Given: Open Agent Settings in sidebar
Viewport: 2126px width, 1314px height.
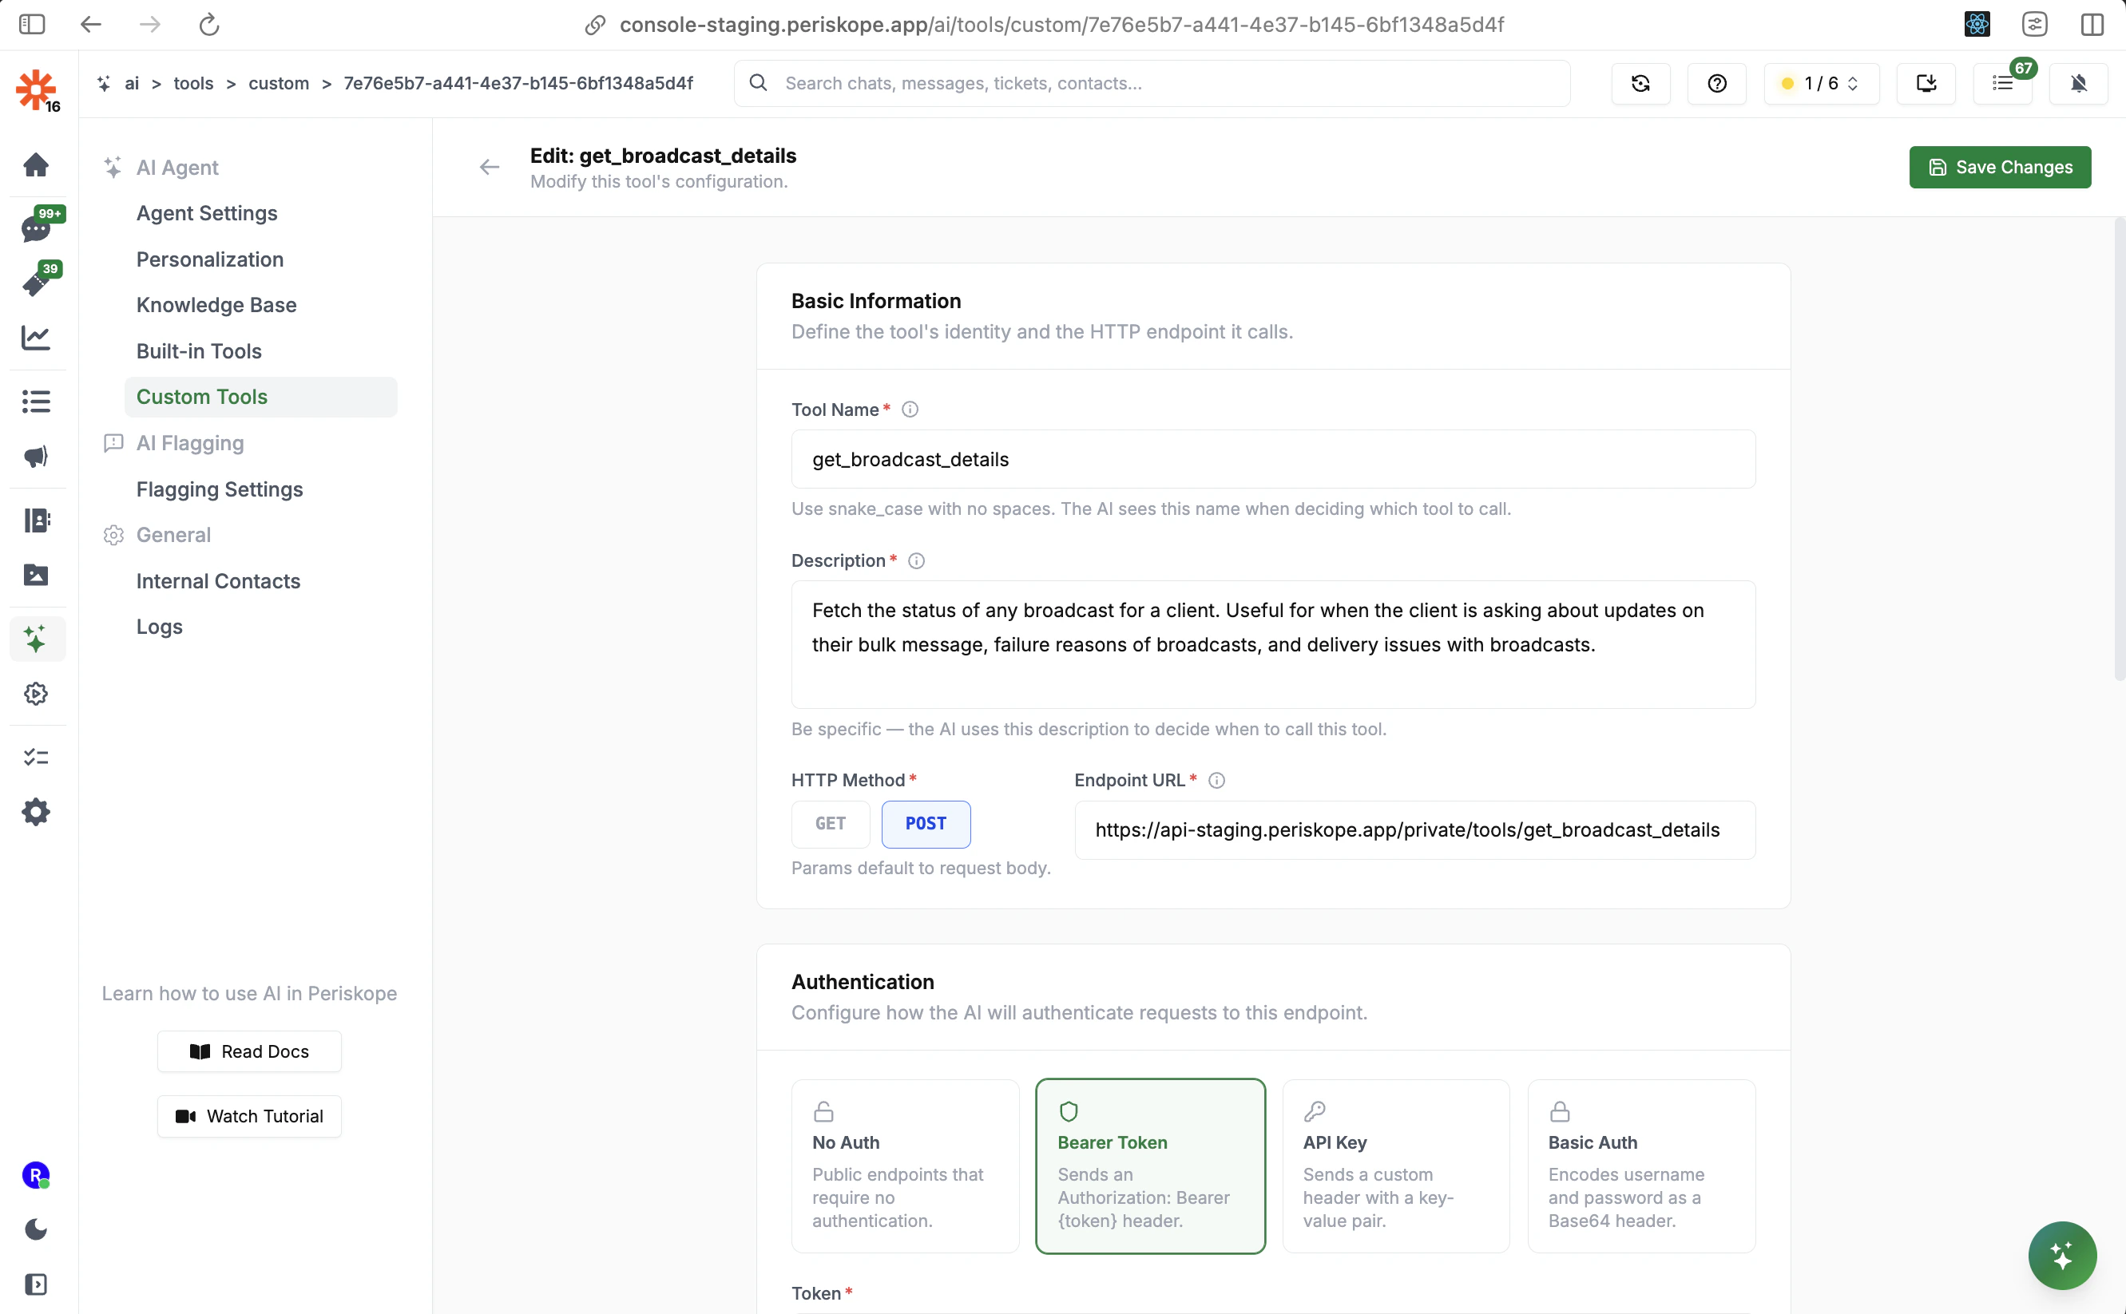Looking at the screenshot, I should click(x=207, y=213).
